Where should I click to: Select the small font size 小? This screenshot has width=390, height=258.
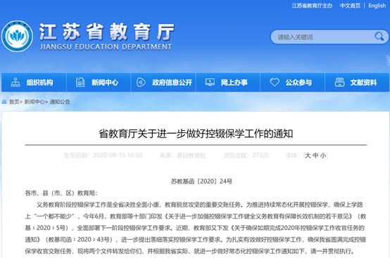323,155
